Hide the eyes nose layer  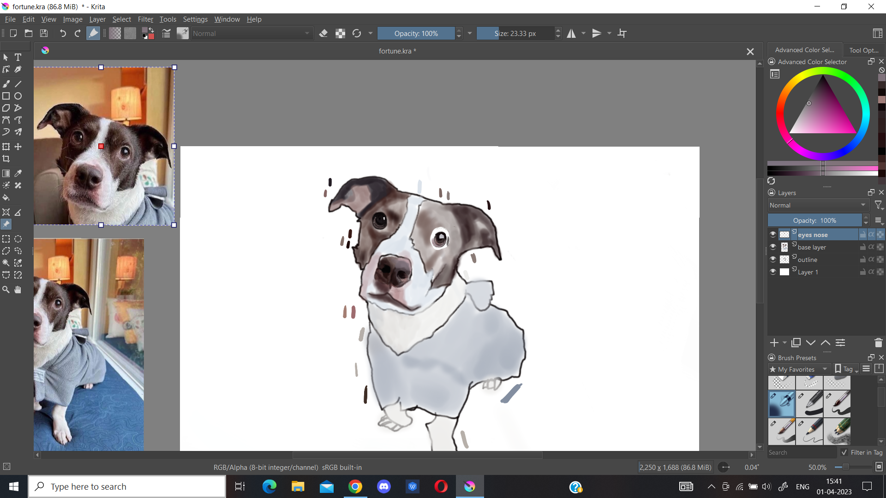pos(773,235)
